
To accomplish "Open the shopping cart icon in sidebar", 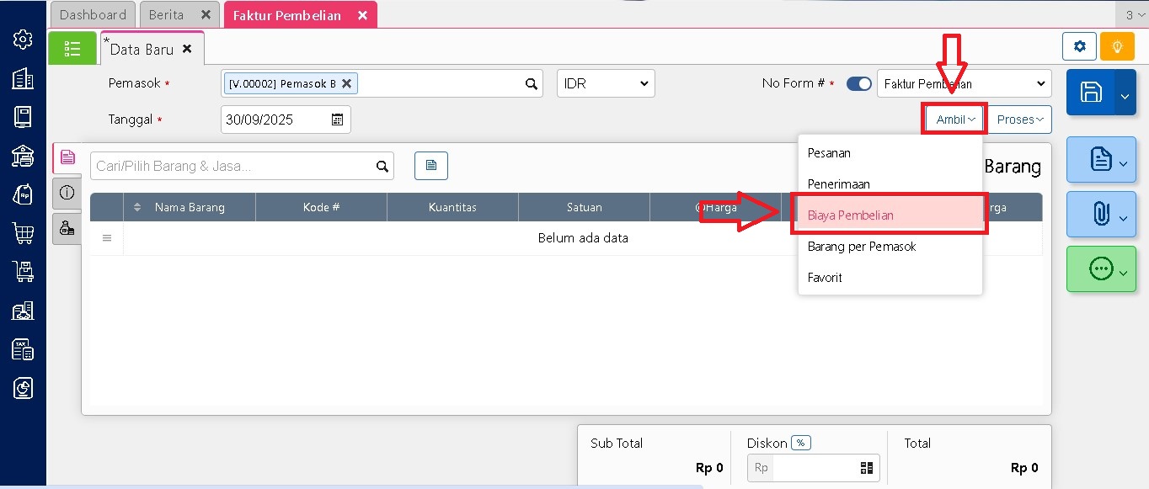I will pos(23,233).
